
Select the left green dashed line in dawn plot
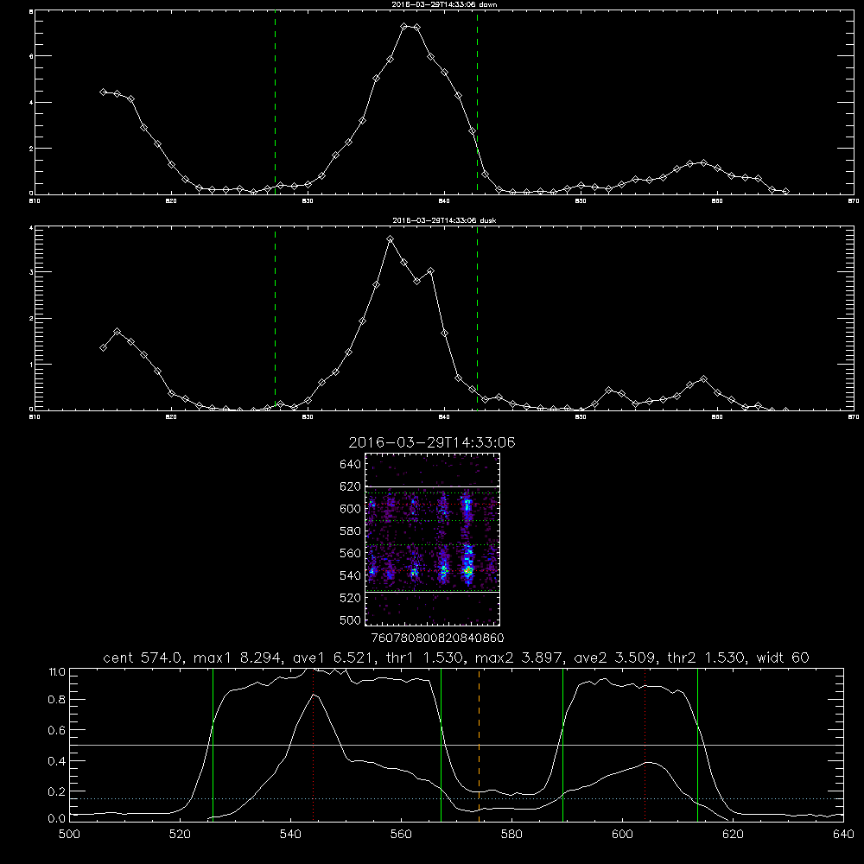tap(275, 103)
